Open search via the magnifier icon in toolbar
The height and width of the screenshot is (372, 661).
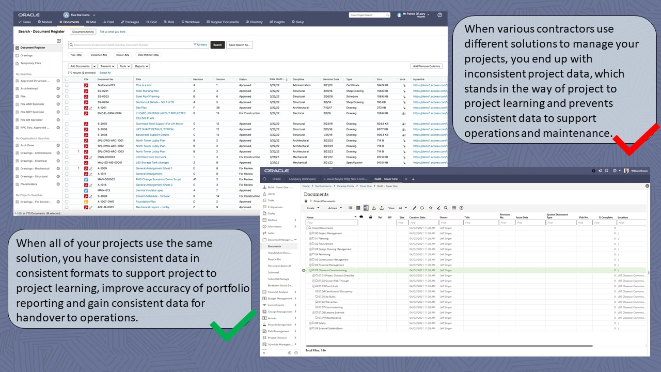tap(445, 208)
